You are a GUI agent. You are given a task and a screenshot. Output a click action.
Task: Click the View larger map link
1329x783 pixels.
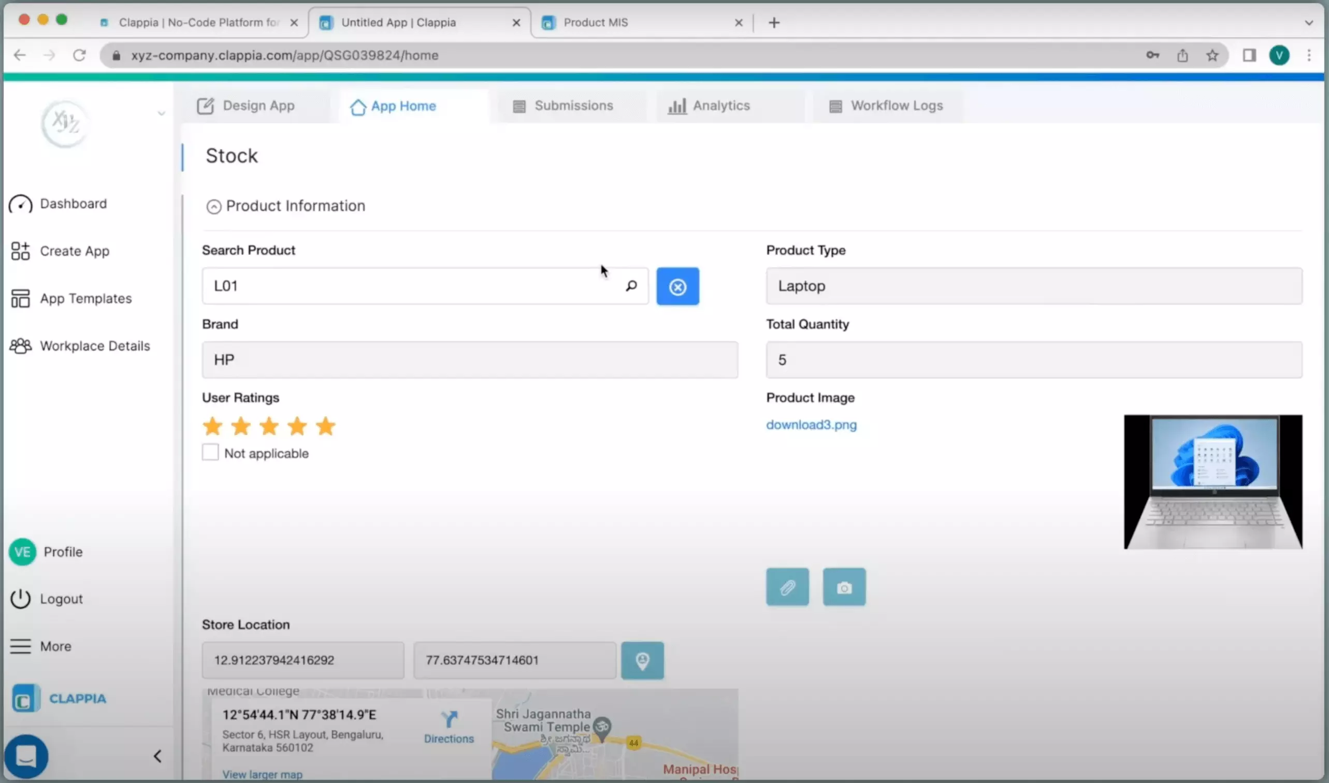click(263, 774)
